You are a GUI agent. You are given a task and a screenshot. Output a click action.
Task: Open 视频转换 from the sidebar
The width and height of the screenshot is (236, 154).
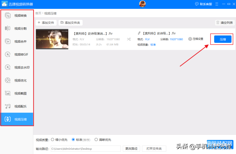click(x=17, y=16)
